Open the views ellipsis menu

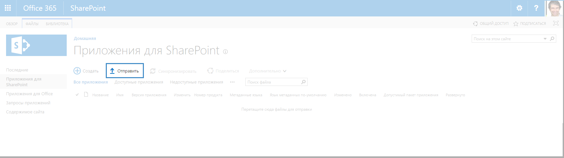pos(232,82)
